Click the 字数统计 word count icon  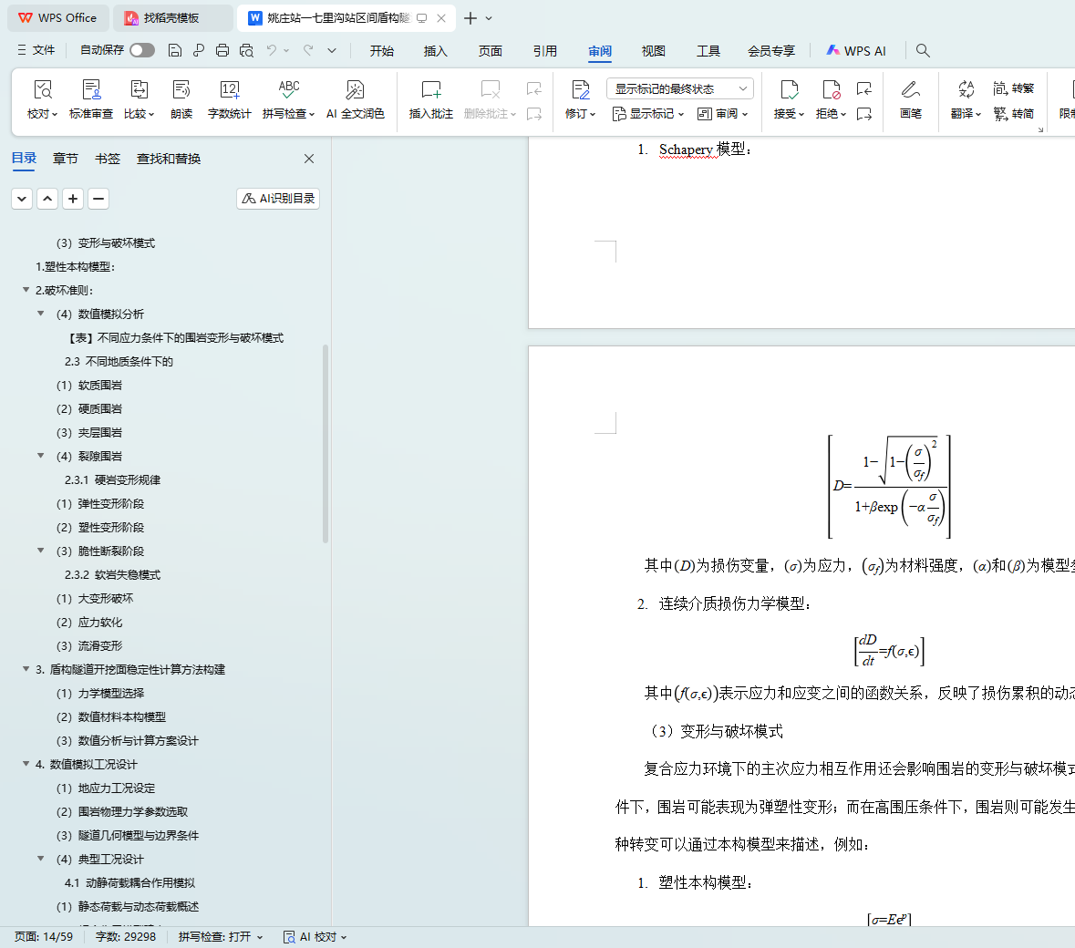tap(229, 90)
